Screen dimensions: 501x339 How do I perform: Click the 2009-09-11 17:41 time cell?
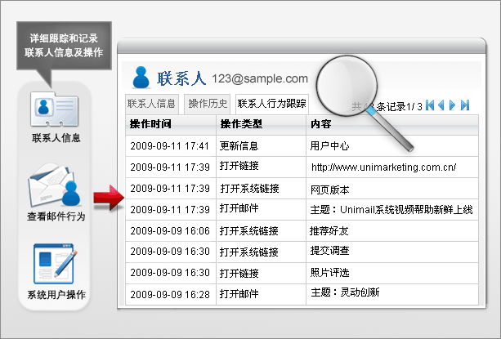(169, 146)
